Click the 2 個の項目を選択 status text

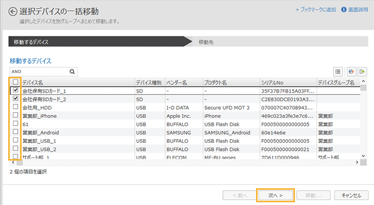(28, 171)
